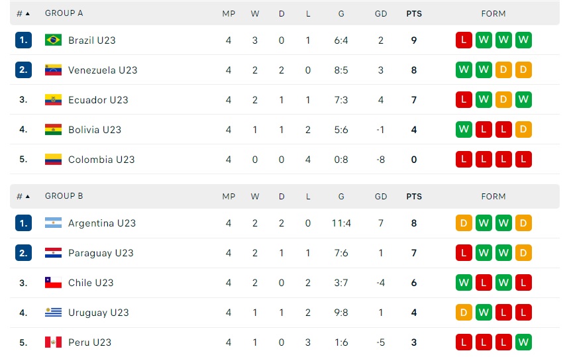Screen dimensions: 569x357
Task: Click Brazil U23's first form result L
Action: [x=464, y=40]
